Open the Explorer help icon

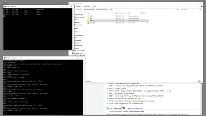tap(201, 6)
